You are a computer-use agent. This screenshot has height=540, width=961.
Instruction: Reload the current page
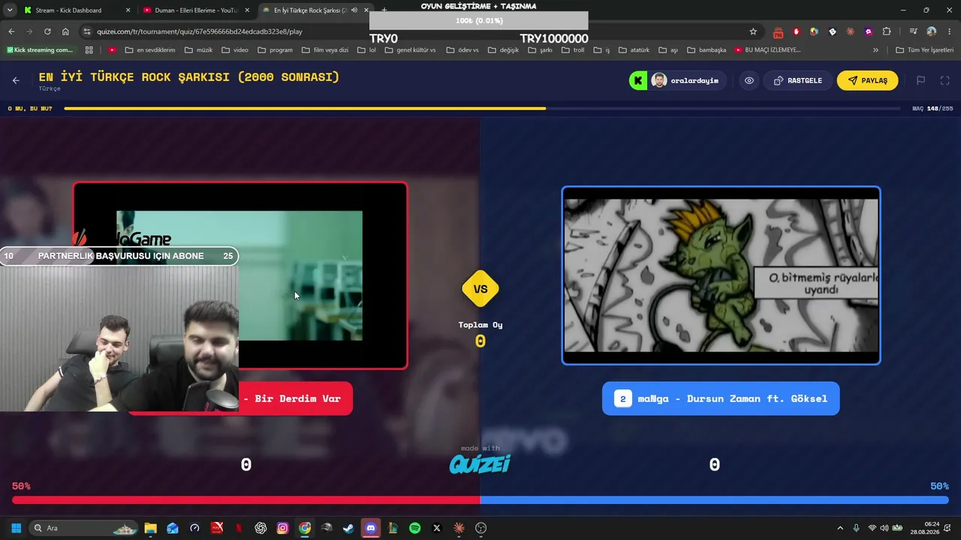(x=47, y=31)
